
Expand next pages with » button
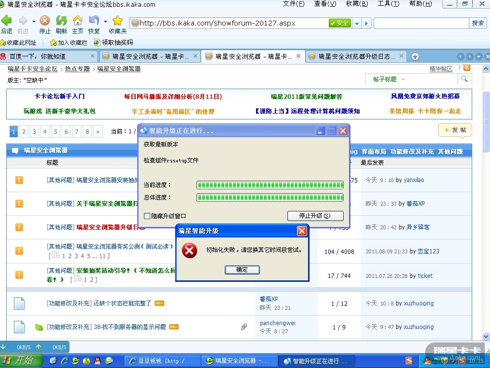pyautogui.click(x=98, y=131)
